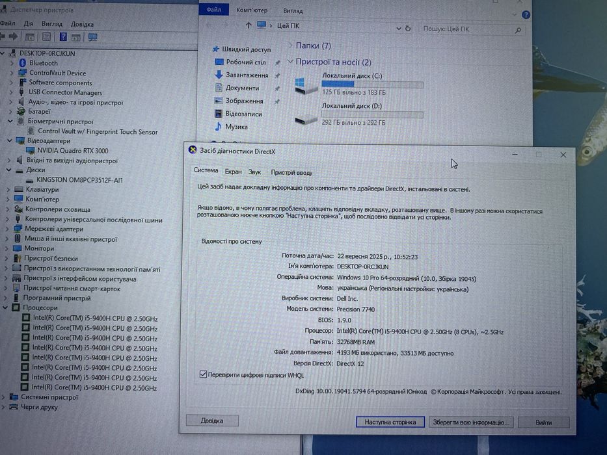This screenshot has width=607, height=455.
Task: Click the Завантаження download arrow icon
Action: 219,75
